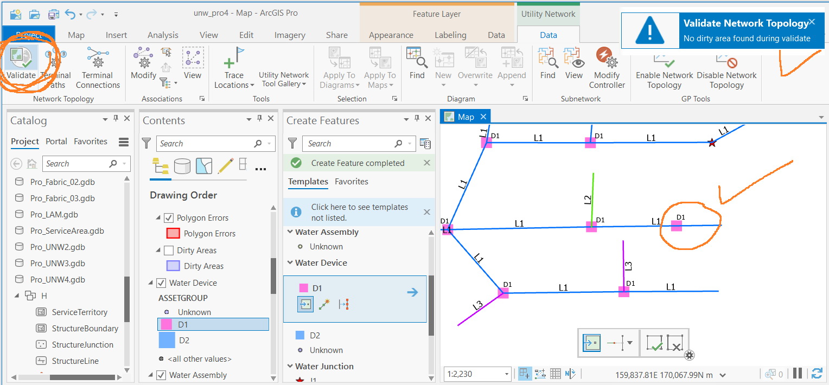Image resolution: width=829 pixels, height=385 pixels.
Task: Select the StructureJunction item in Catalog
Action: (x=82, y=345)
